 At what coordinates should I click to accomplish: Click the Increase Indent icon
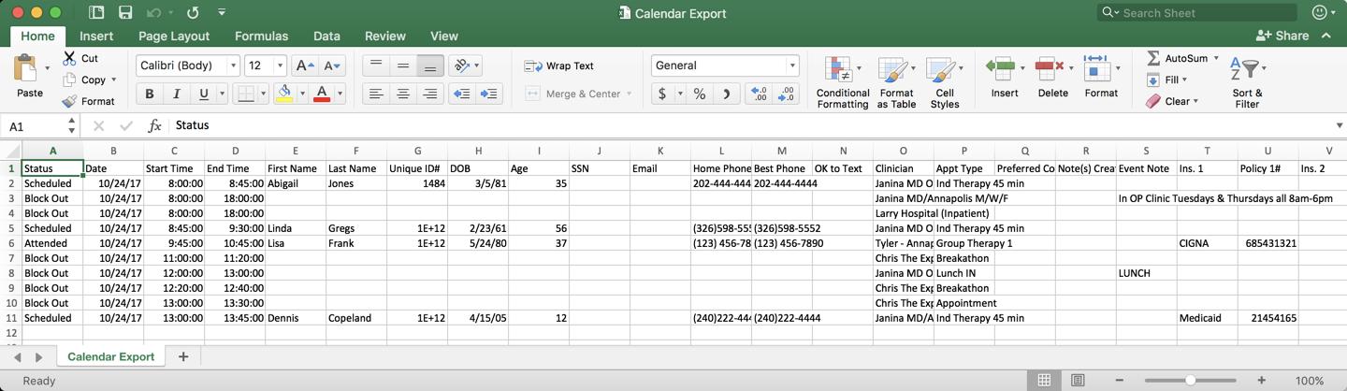pyautogui.click(x=488, y=94)
